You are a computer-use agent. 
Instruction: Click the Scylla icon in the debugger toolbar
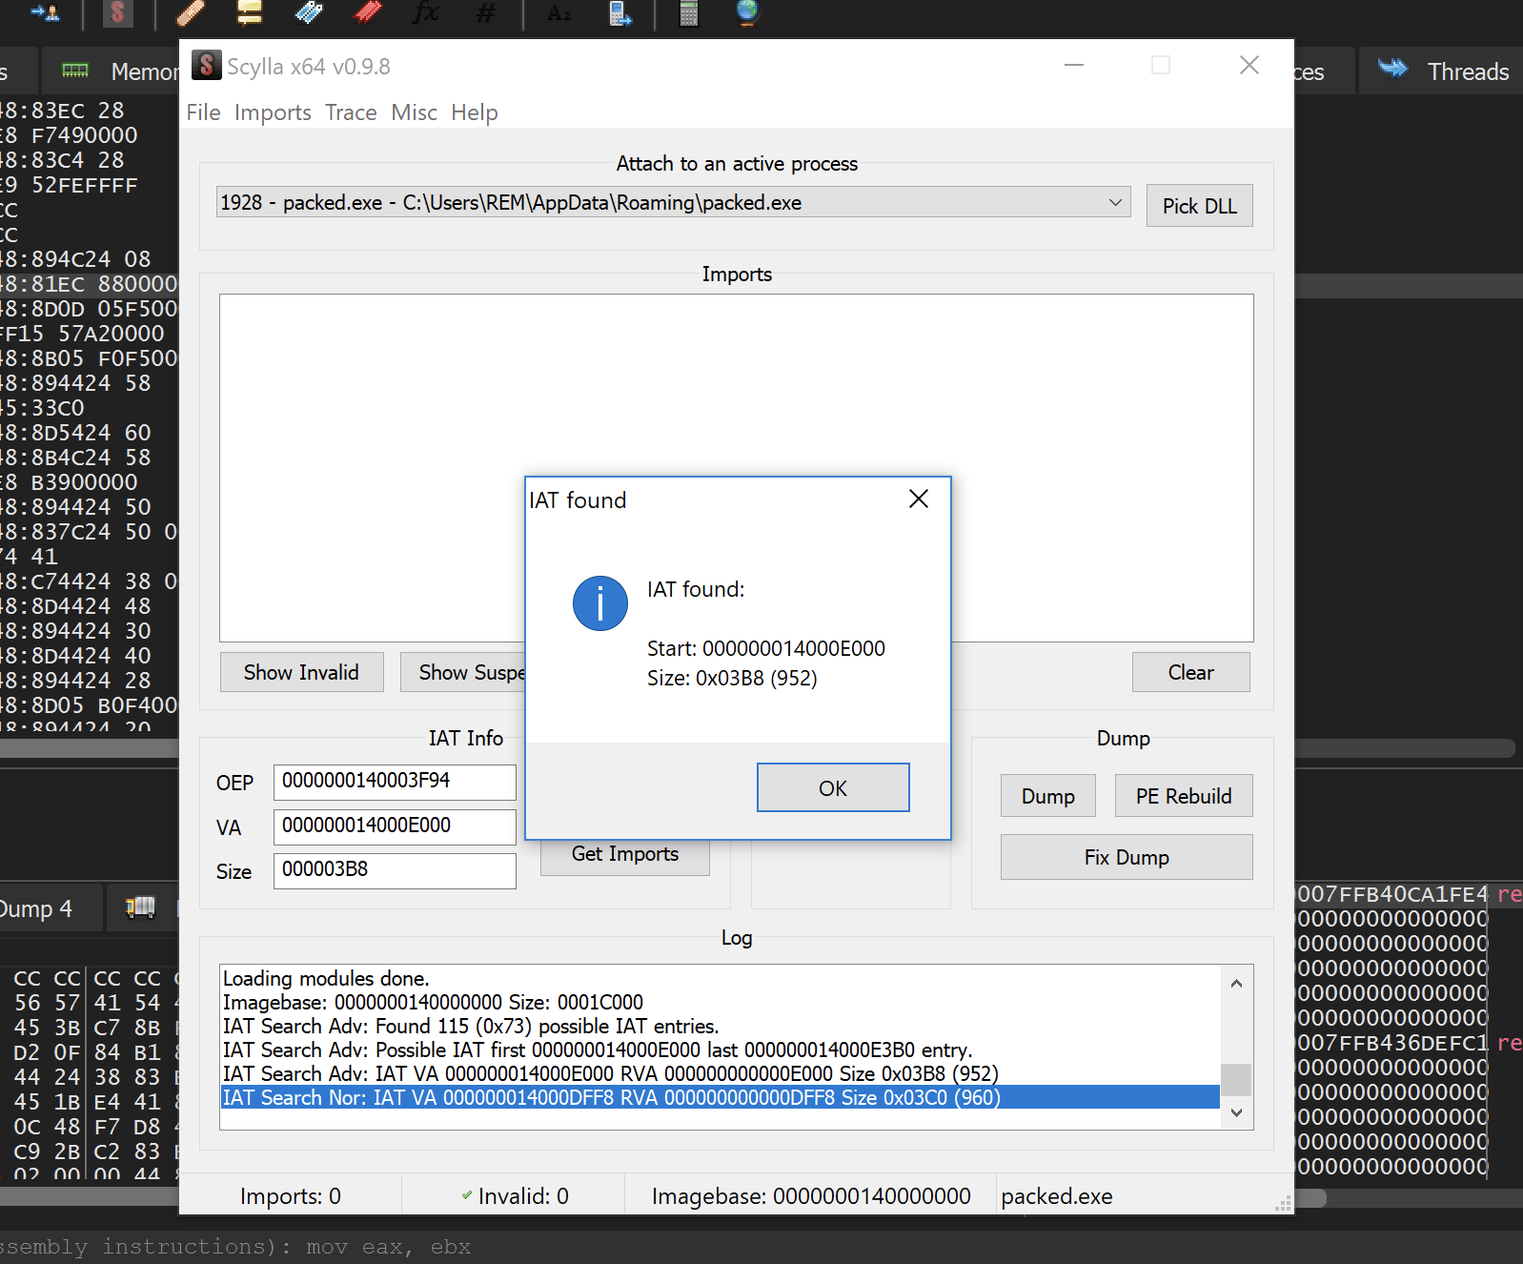[x=117, y=12]
